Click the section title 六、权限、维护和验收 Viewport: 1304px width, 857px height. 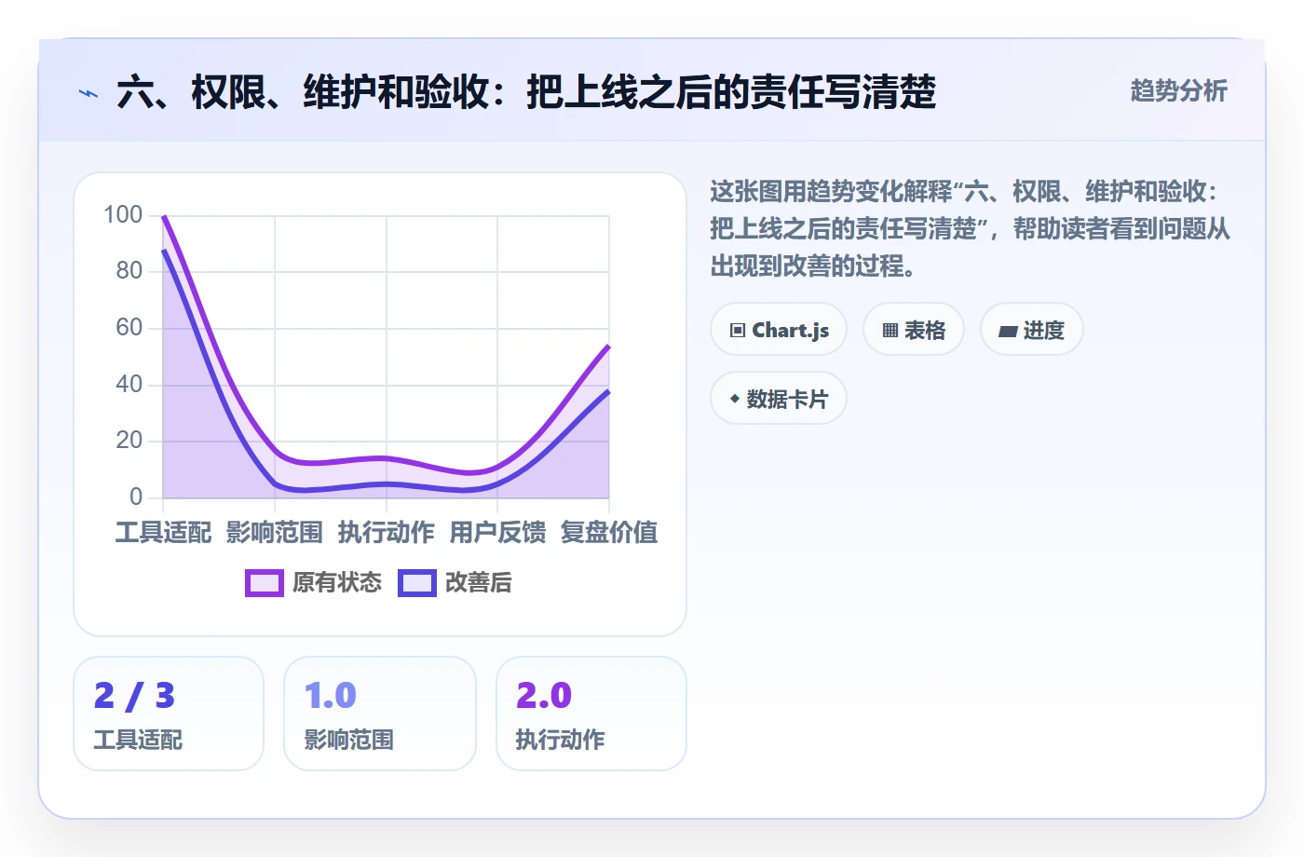(x=526, y=92)
